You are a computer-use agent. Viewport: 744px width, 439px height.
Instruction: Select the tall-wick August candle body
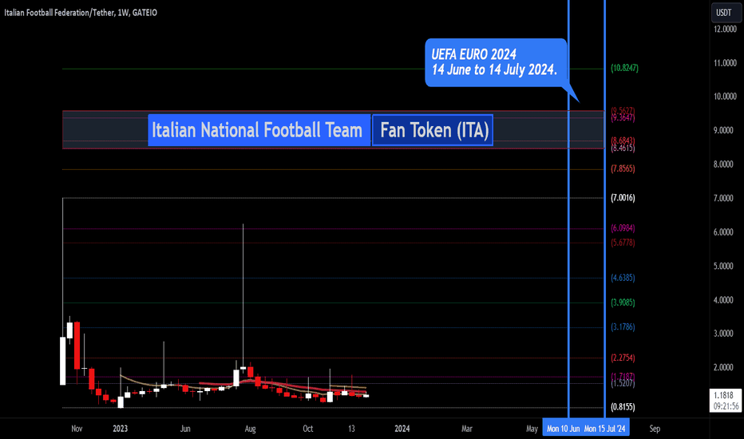[x=243, y=368]
